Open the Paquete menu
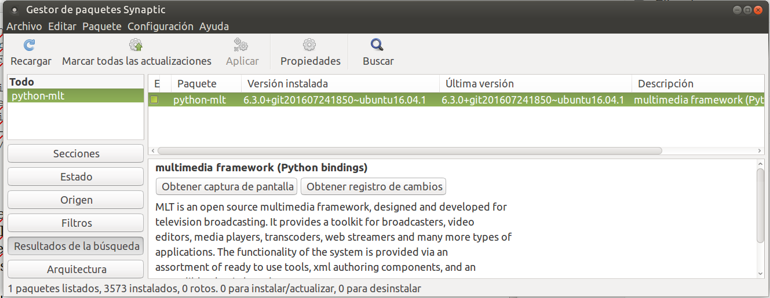The image size is (770, 298). point(102,27)
